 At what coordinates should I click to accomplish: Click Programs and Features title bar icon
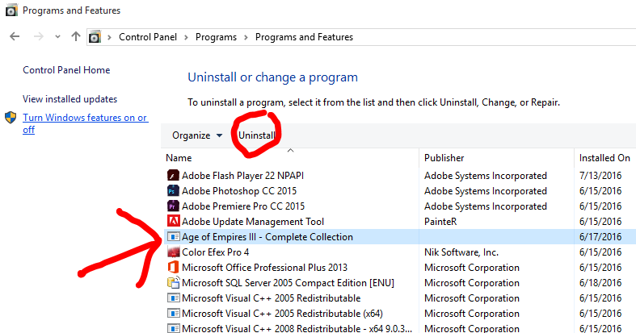[x=11, y=10]
